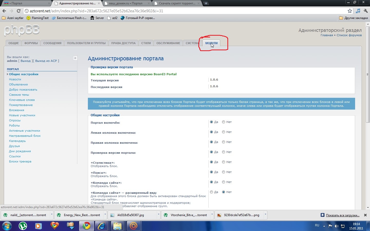Switch to the СООБЩЕНИЯ tab
The image size is (370, 231).
pos(52,43)
